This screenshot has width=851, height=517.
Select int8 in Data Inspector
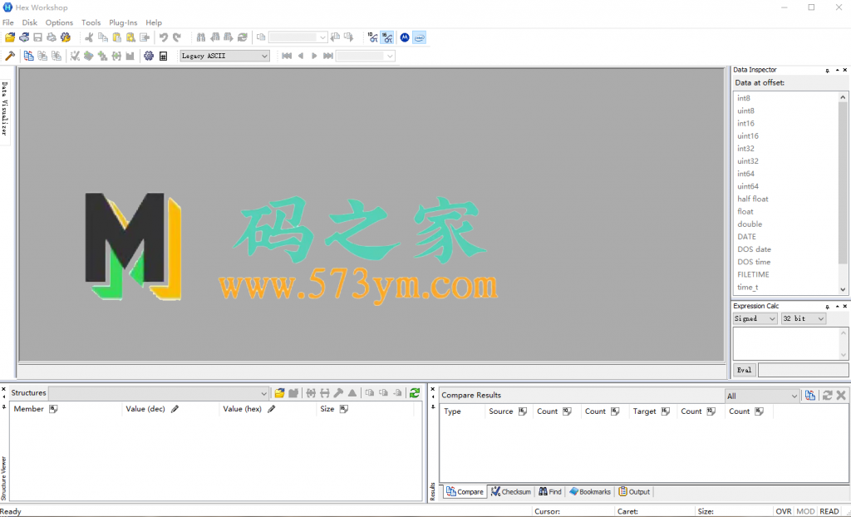tap(744, 98)
